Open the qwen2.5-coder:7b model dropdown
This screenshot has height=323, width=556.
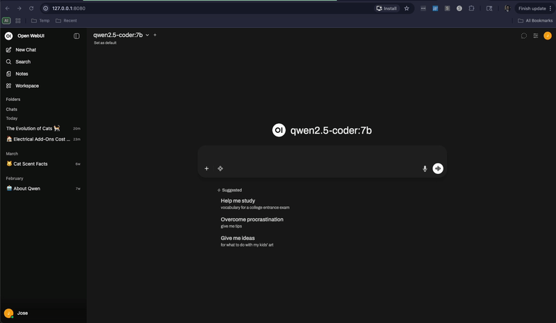coord(121,35)
